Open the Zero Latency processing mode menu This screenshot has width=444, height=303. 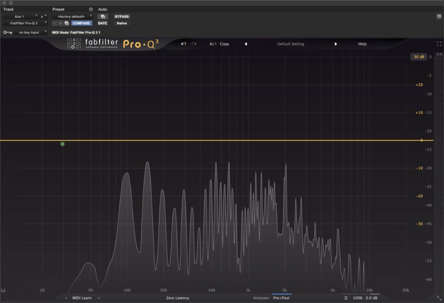click(x=178, y=298)
